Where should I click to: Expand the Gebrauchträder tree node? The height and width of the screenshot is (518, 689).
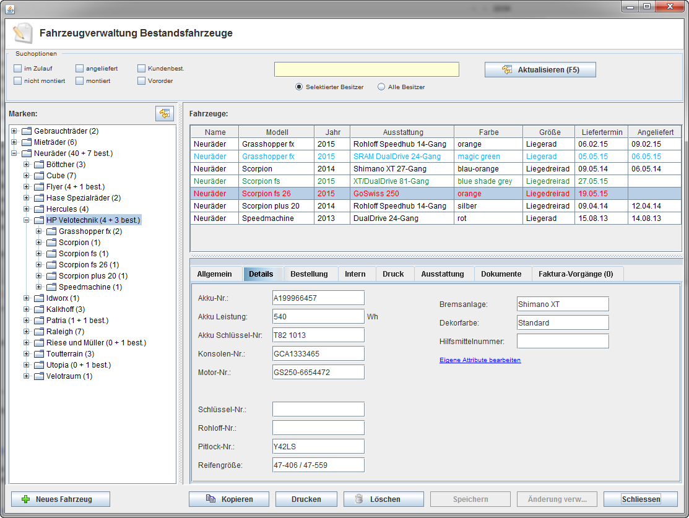point(14,131)
